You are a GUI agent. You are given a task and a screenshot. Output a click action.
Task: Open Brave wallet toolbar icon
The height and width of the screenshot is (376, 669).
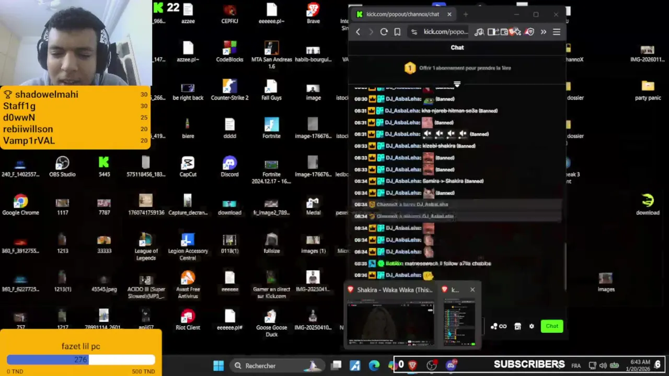[x=504, y=32]
